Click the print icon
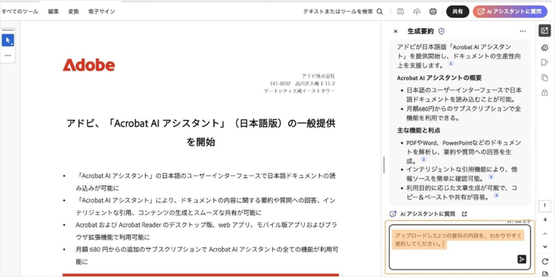 (x=433, y=12)
